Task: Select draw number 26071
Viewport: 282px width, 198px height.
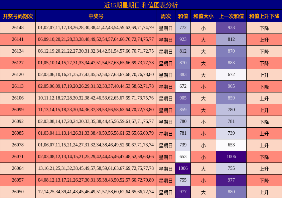Action: 18,157
